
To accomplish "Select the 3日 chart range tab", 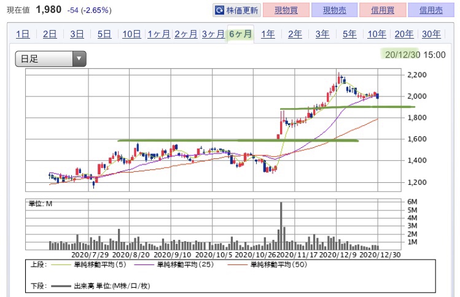I will tap(77, 34).
